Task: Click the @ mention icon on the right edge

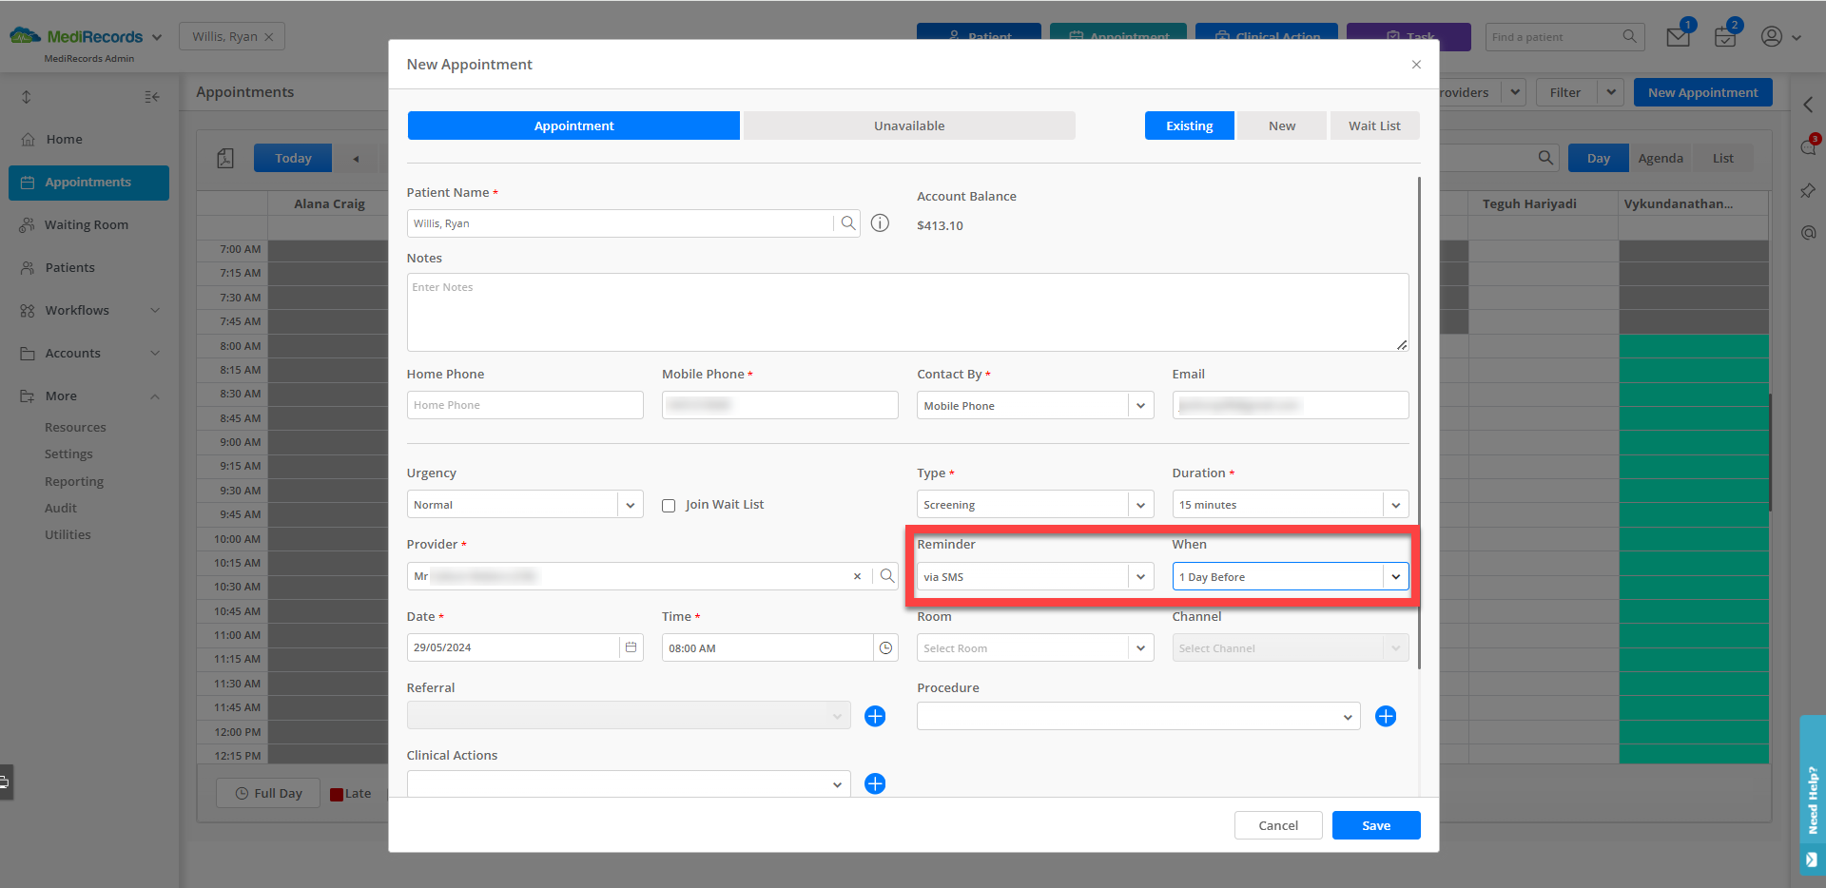Action: 1809,232
